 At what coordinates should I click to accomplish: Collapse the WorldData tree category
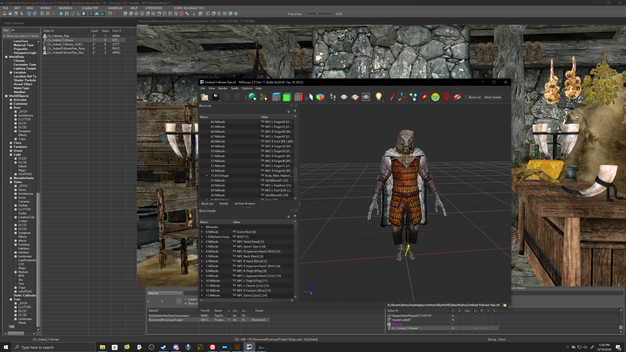[x=6, y=57]
